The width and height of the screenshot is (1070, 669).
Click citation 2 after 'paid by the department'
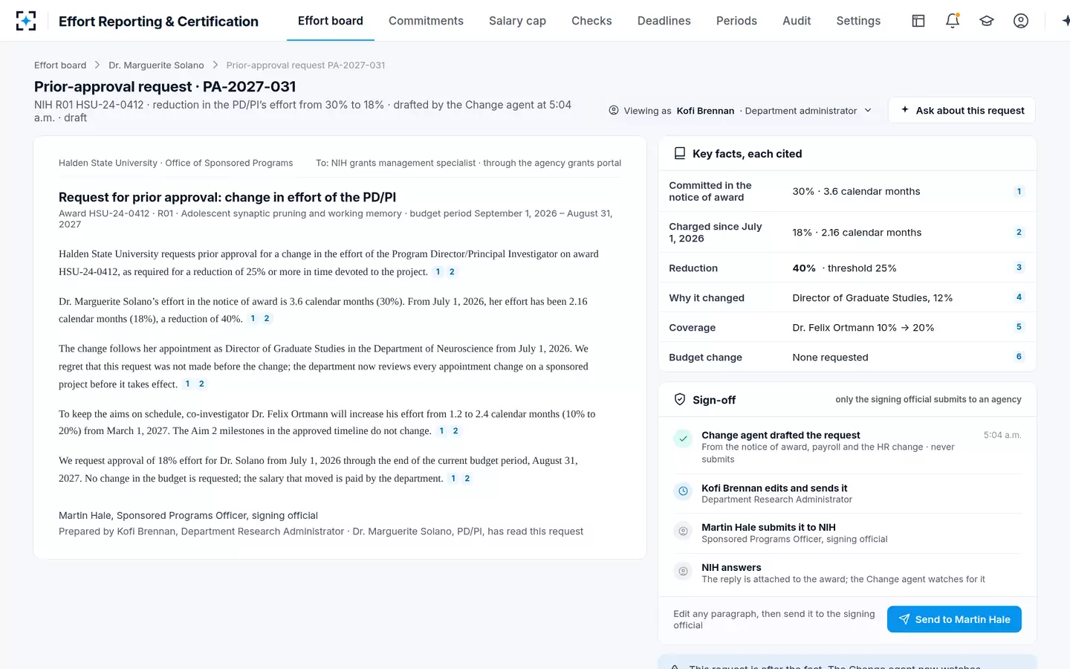467,478
